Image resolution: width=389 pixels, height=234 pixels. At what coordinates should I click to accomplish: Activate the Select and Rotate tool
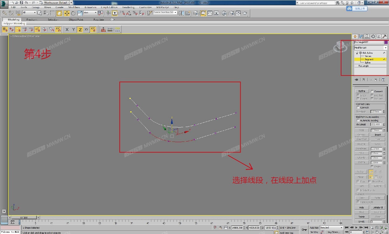click(73, 13)
